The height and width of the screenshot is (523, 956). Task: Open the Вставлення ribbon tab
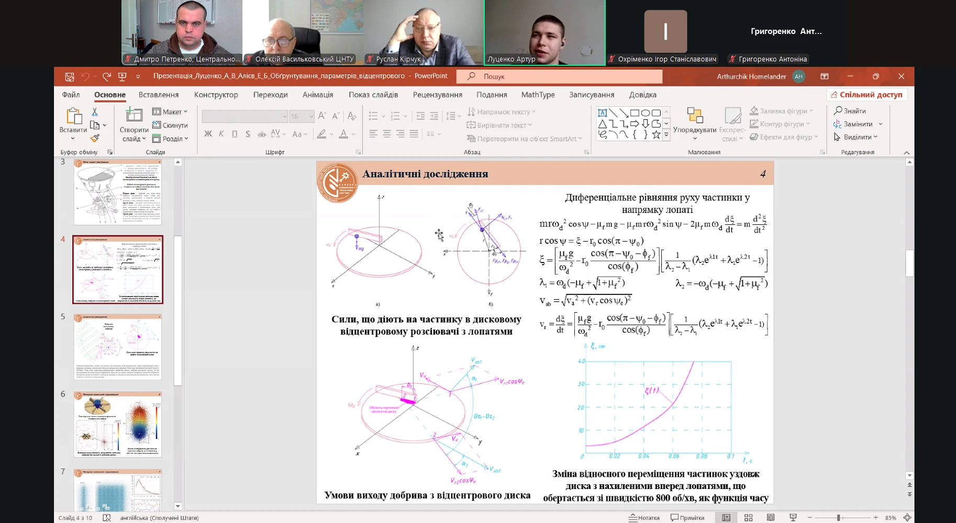159,95
